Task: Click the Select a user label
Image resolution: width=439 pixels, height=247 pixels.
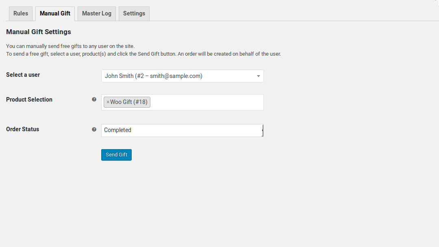Action: click(x=23, y=75)
